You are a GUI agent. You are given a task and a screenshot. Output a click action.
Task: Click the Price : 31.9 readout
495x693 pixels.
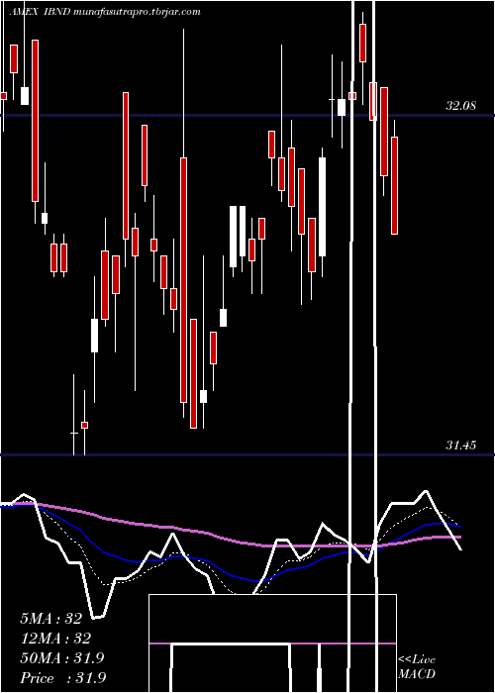(62, 677)
